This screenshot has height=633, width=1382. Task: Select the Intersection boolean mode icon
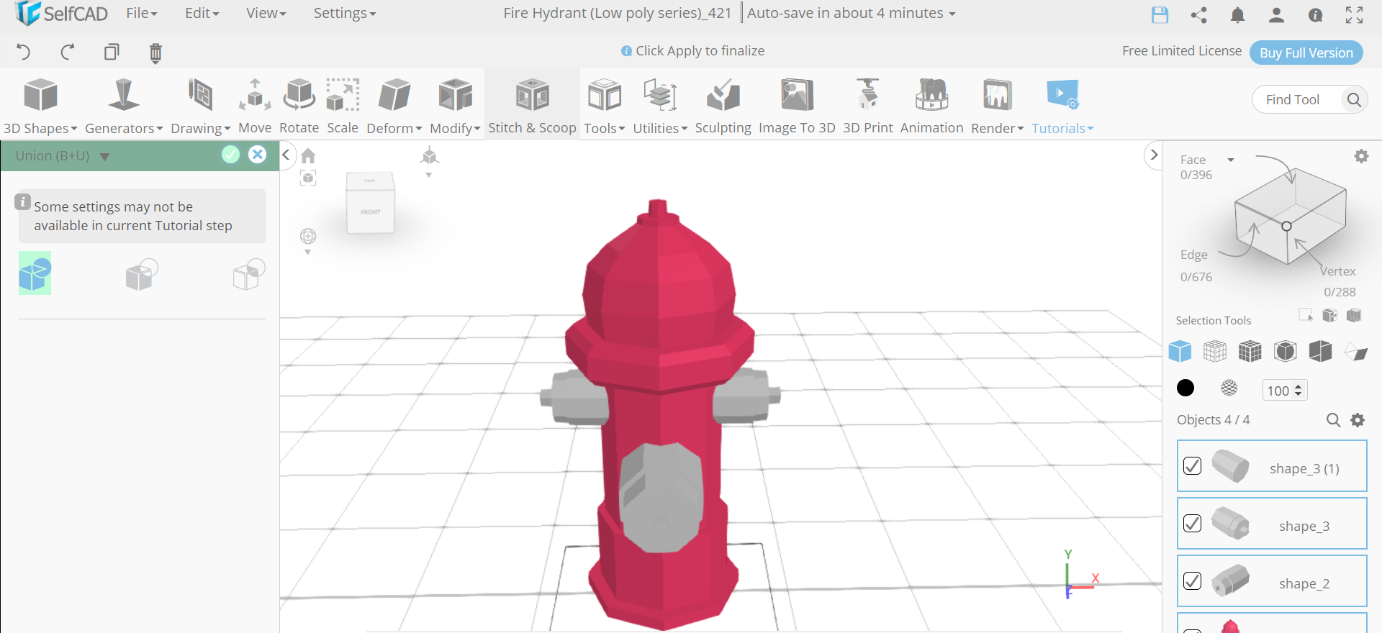click(x=249, y=274)
